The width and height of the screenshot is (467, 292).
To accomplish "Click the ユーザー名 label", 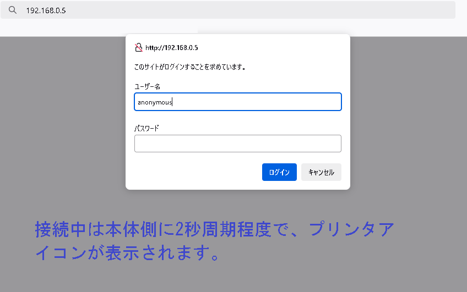I will pos(147,86).
